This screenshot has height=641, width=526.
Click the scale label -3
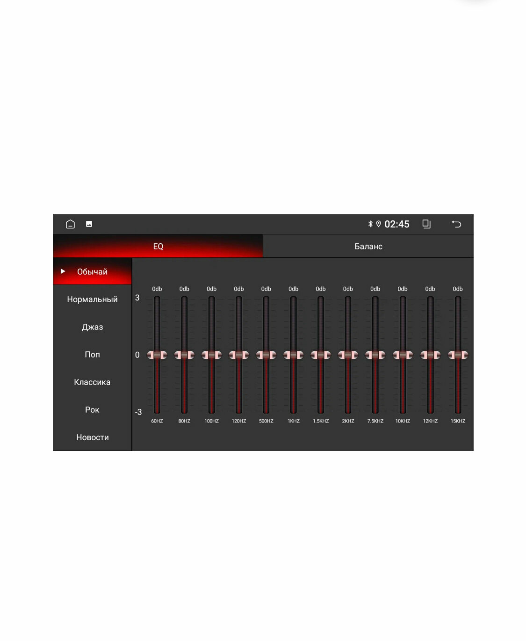point(138,412)
